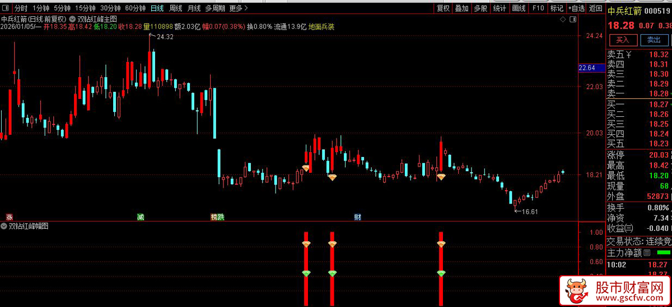
Task: Click the square window icon at chart top-right
Action: [573, 19]
